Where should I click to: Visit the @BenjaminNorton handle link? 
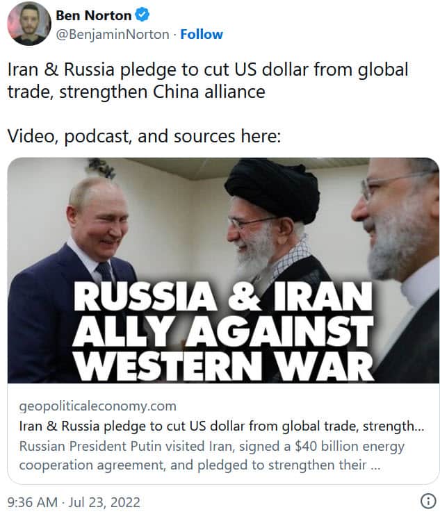point(113,35)
